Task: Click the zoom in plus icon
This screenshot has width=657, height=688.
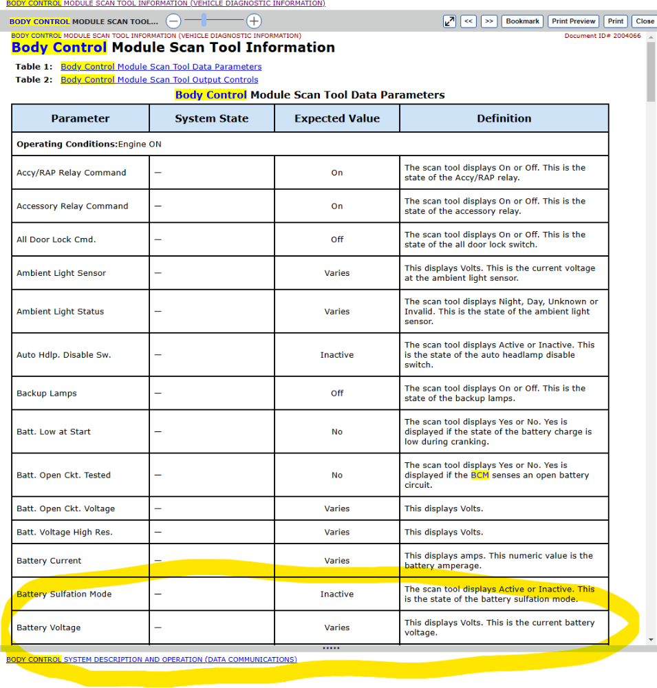Action: tap(254, 21)
